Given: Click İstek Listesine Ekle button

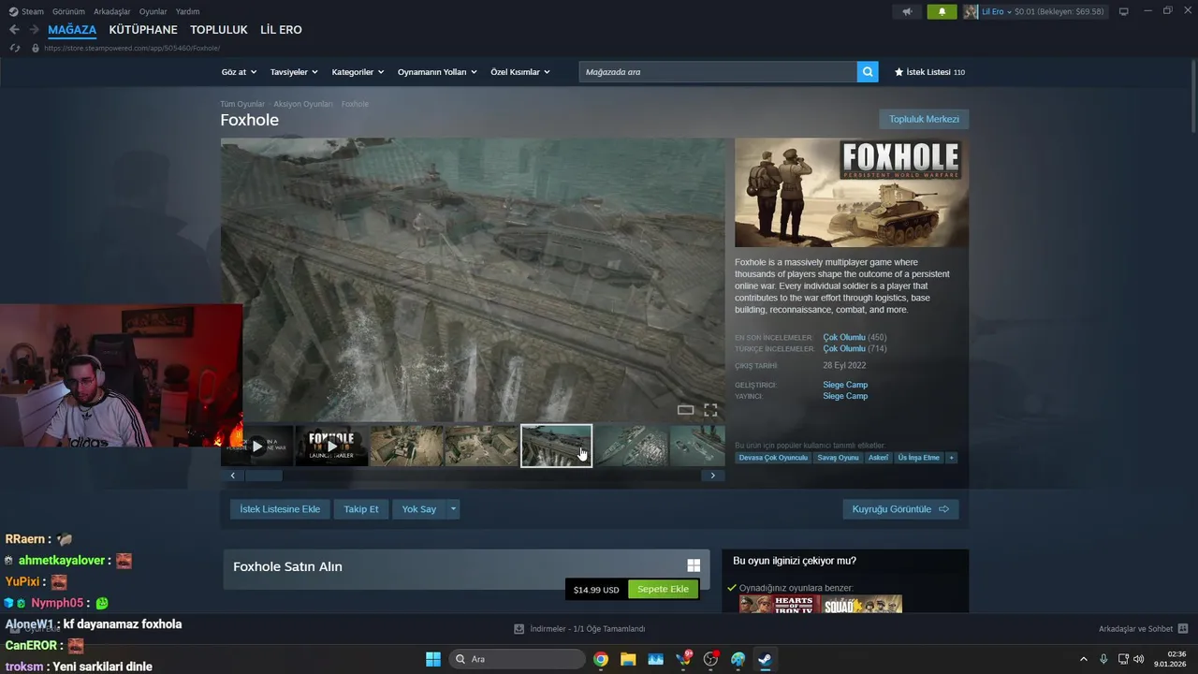Looking at the screenshot, I should click(x=280, y=509).
